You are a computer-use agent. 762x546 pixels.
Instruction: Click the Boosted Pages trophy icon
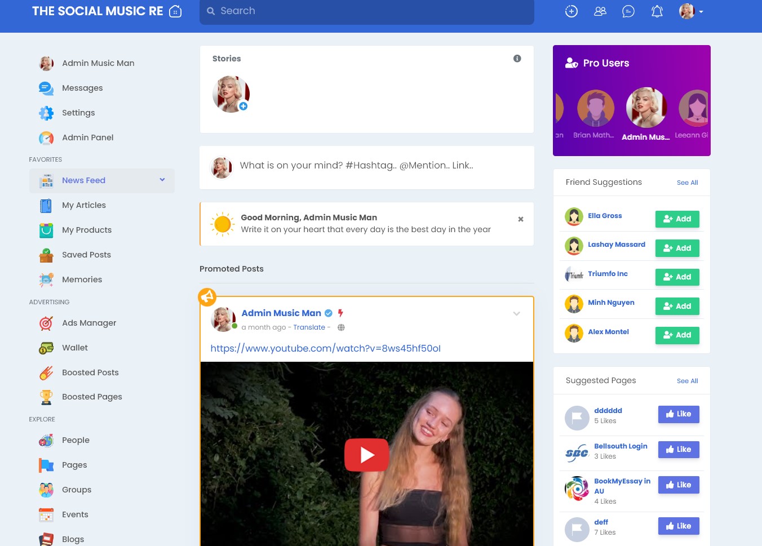pos(46,397)
